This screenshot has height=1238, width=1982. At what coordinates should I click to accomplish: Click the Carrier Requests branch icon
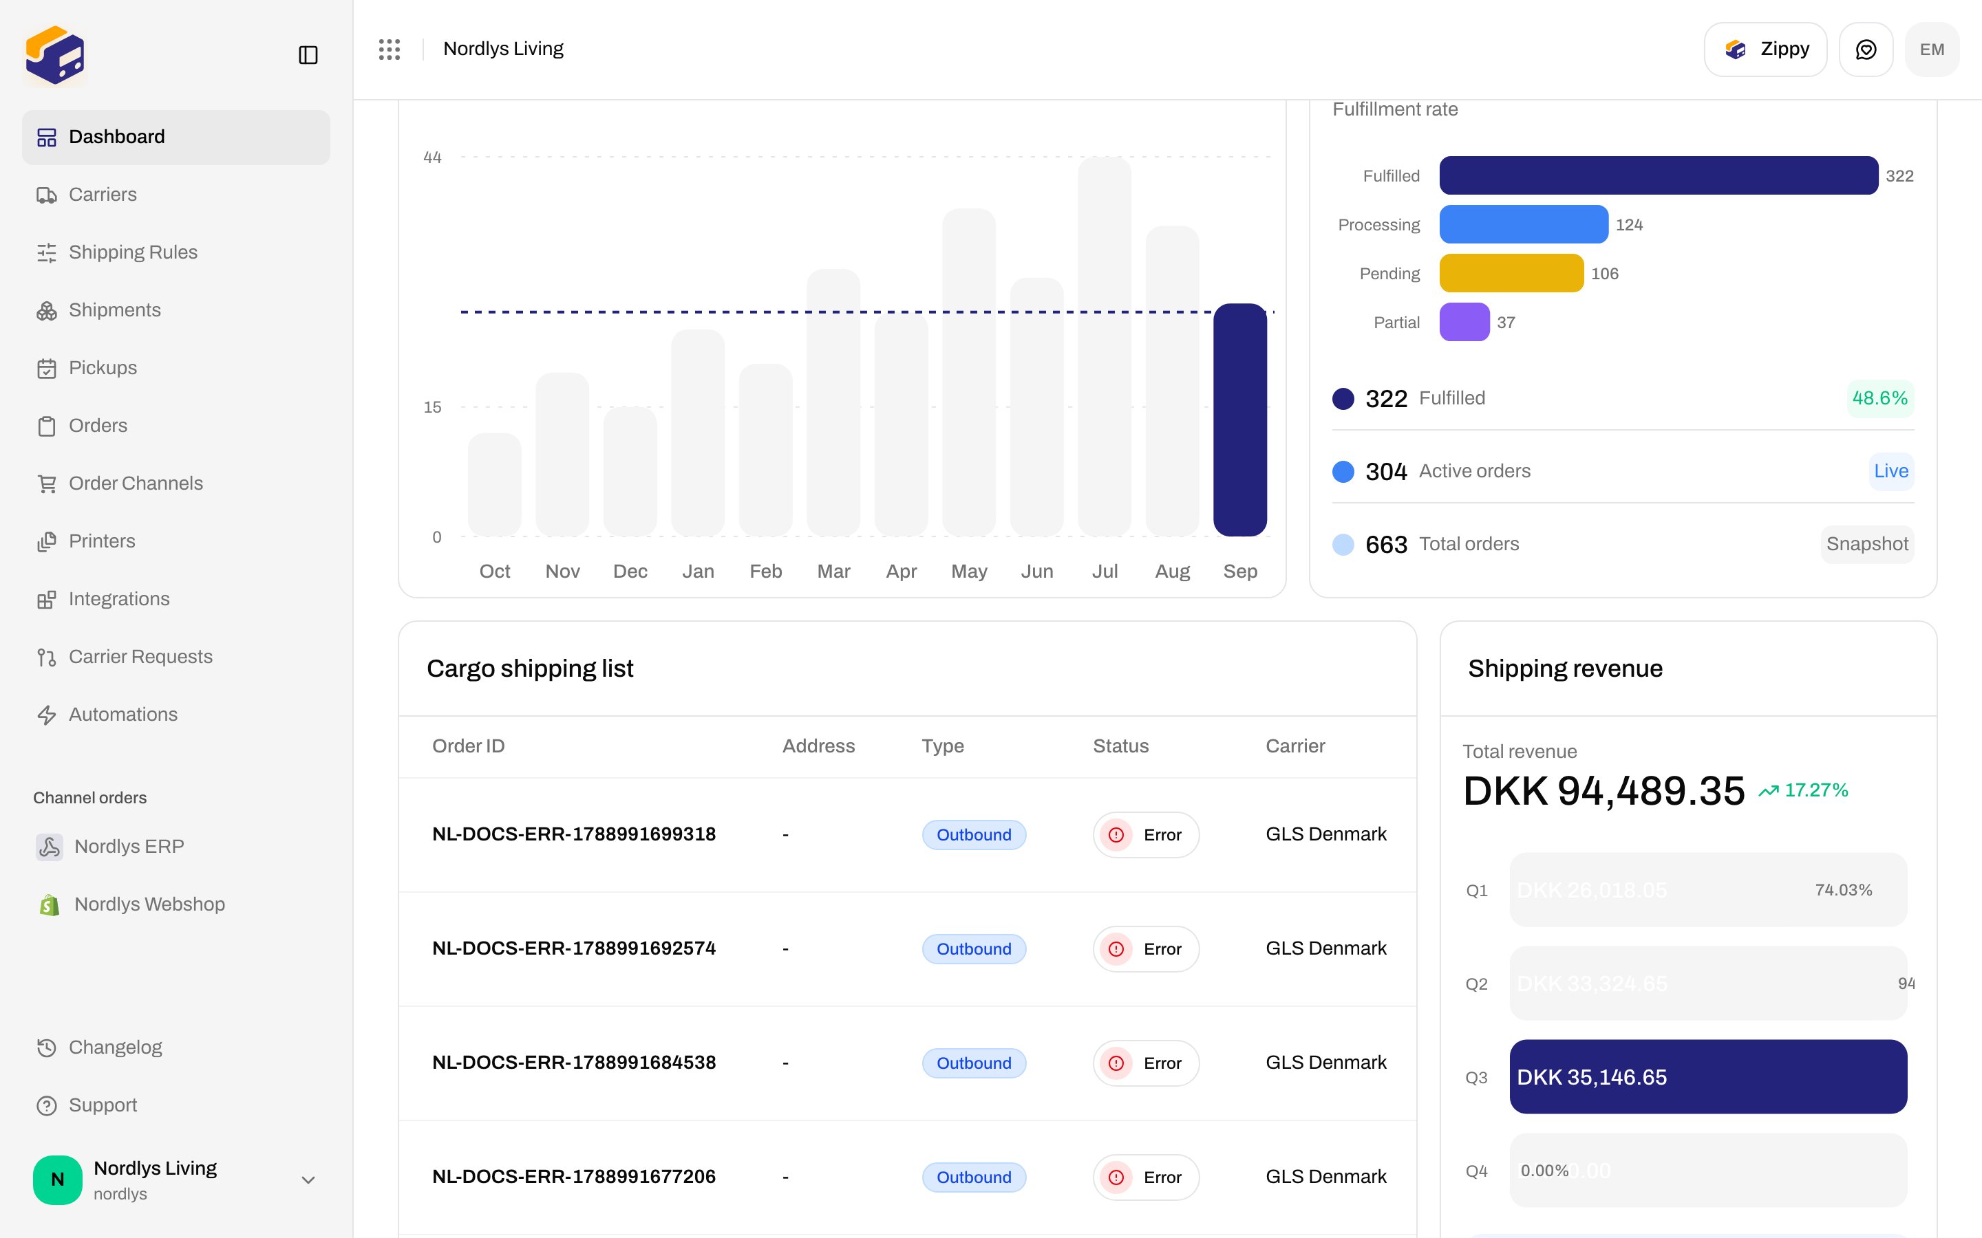point(47,658)
